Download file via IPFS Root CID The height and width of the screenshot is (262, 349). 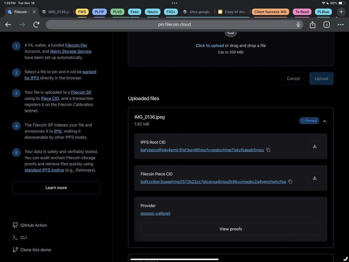[x=315, y=146]
